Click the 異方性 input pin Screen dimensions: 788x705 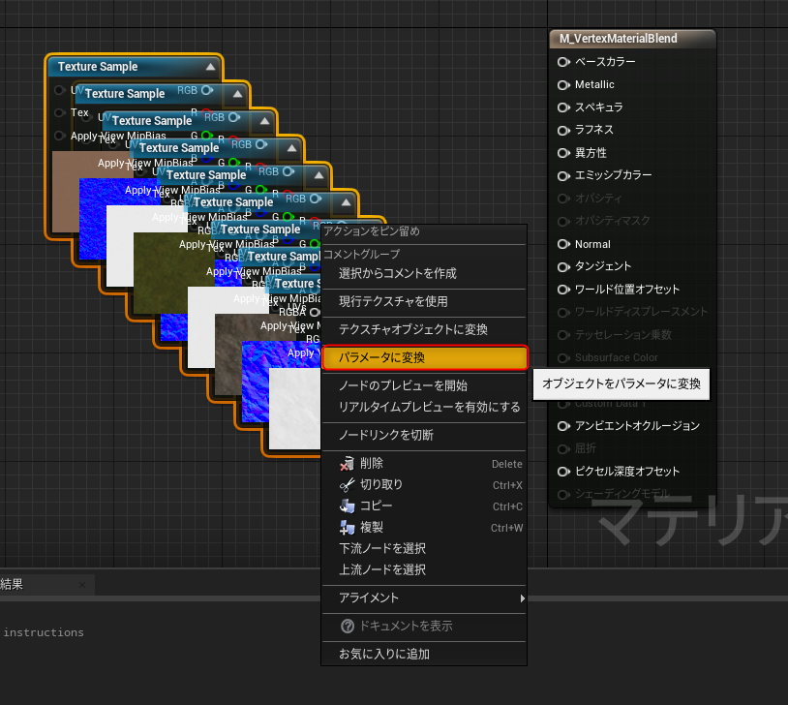(x=563, y=152)
